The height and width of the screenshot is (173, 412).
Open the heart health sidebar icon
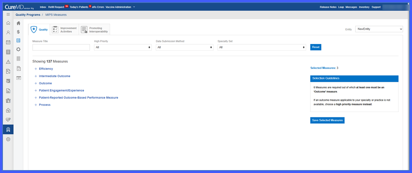point(8,119)
